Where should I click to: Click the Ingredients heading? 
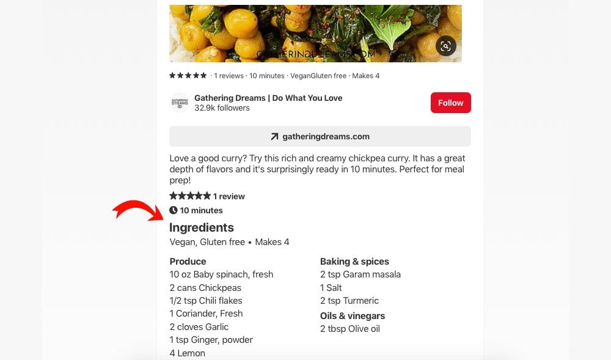202,227
